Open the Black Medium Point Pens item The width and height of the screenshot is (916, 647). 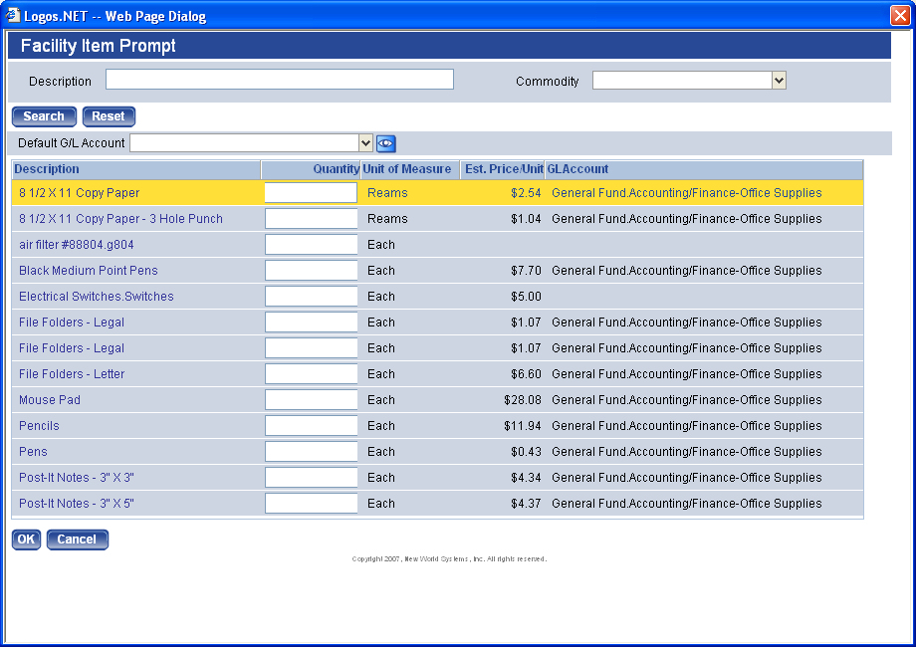coord(89,271)
